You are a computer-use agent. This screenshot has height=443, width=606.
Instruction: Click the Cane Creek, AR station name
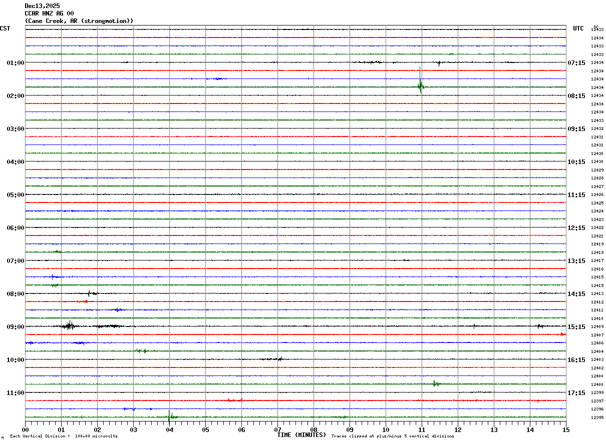point(79,21)
